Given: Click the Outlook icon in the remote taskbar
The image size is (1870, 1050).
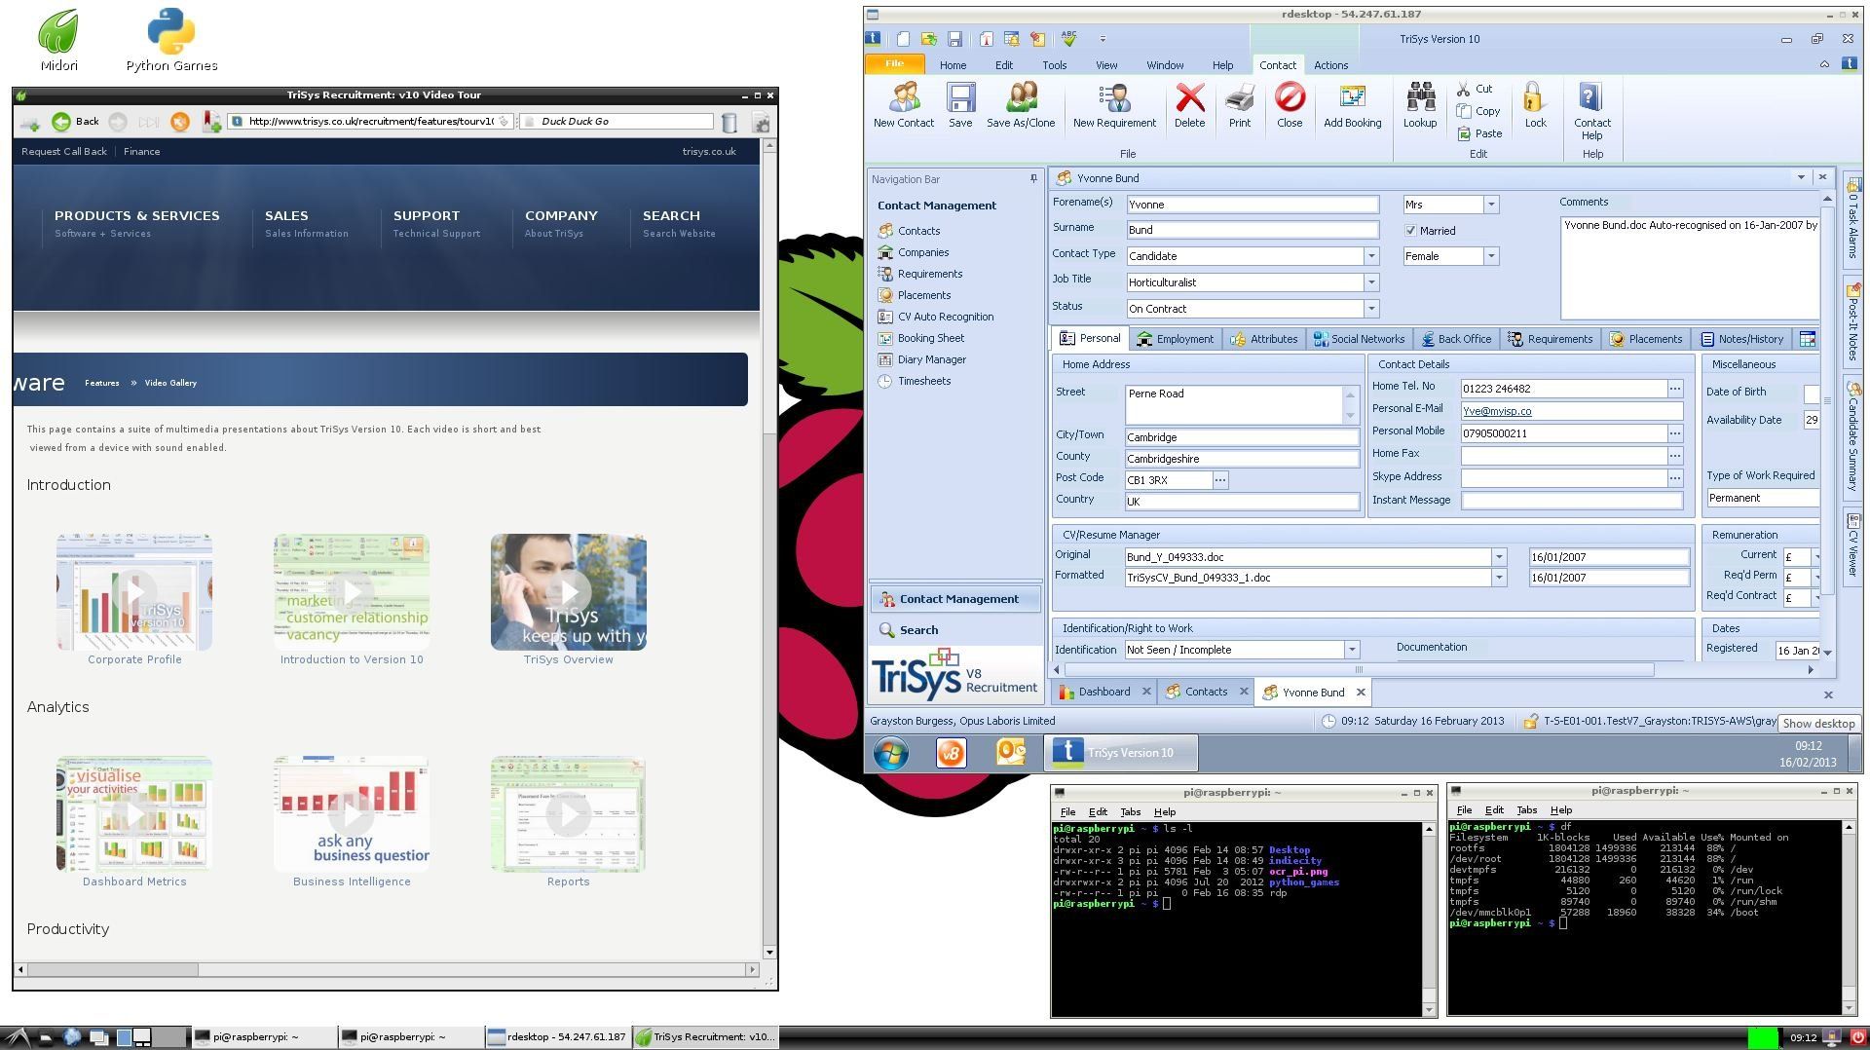Looking at the screenshot, I should [1010, 752].
